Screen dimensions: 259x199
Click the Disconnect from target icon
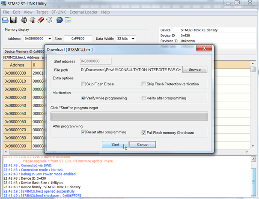tap(32, 20)
